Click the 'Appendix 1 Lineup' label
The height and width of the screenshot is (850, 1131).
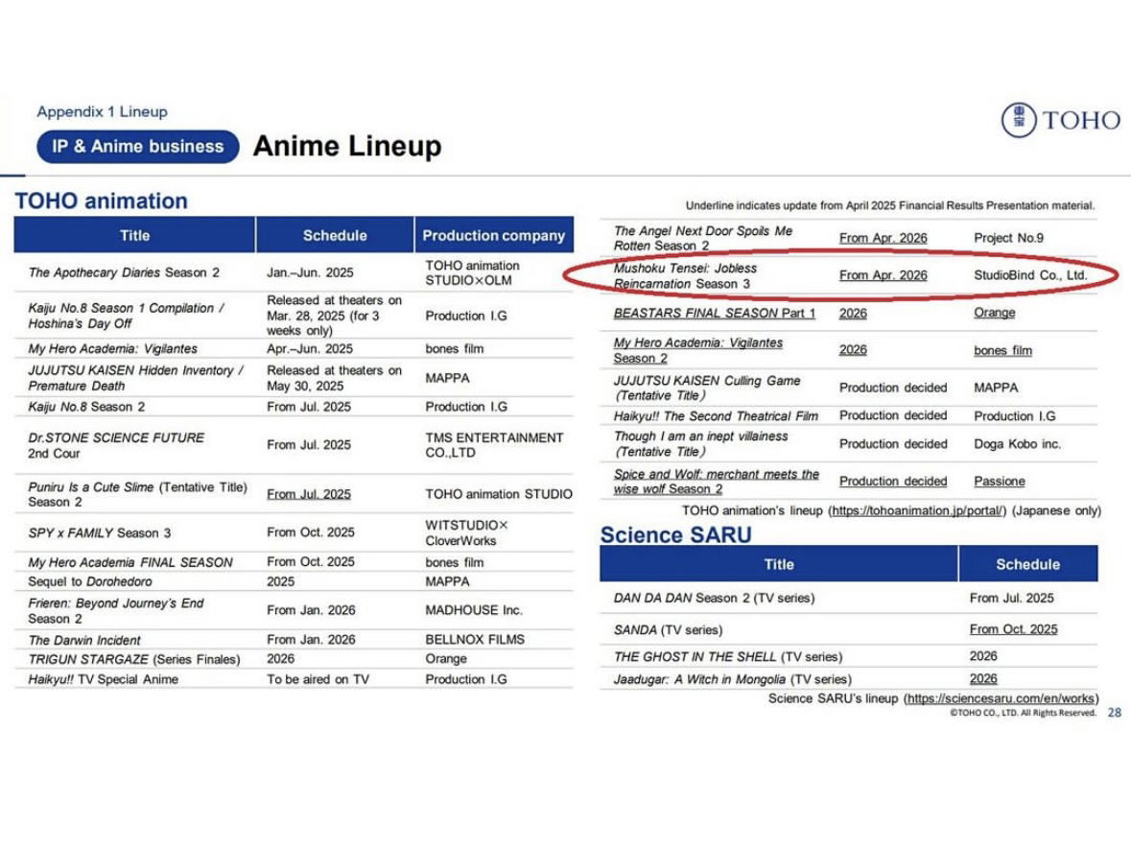click(102, 112)
